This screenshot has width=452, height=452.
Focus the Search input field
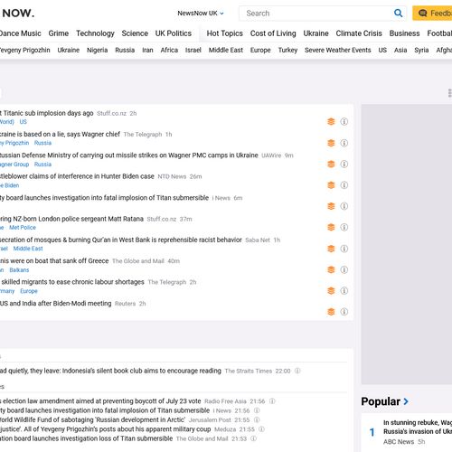316,14
